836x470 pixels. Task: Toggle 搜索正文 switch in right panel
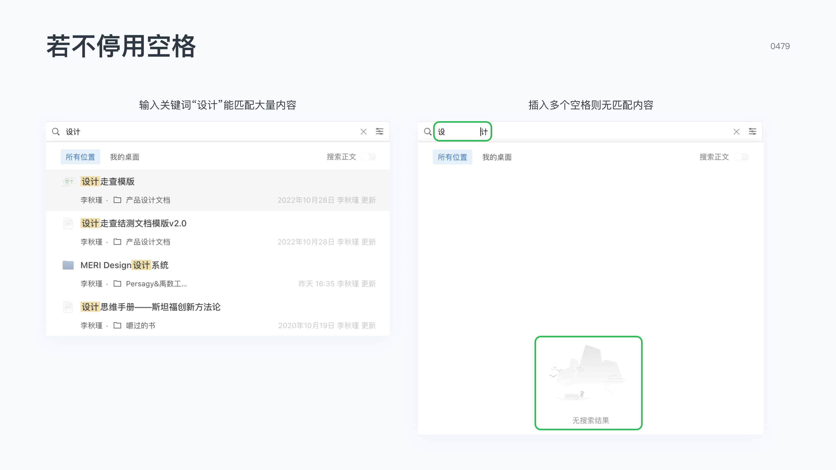click(x=742, y=157)
